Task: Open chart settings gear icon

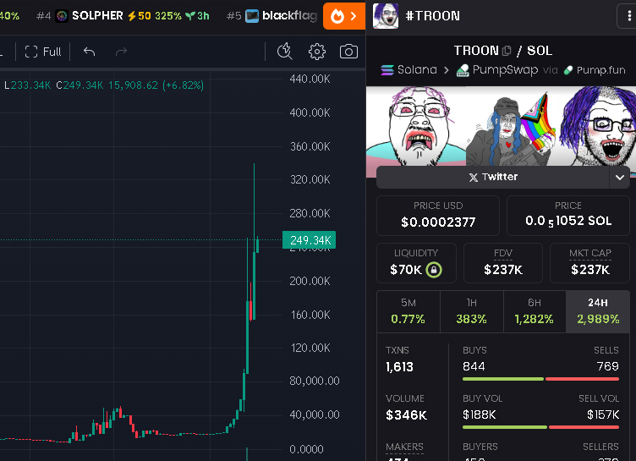Action: (x=317, y=52)
